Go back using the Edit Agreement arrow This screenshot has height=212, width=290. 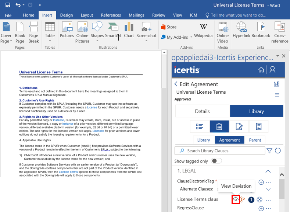coord(176,84)
